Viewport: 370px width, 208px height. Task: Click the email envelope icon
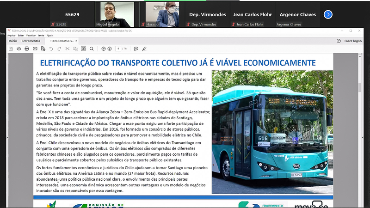35,49
